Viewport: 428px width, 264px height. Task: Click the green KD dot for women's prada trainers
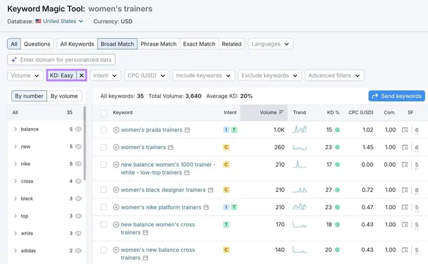[x=337, y=130]
